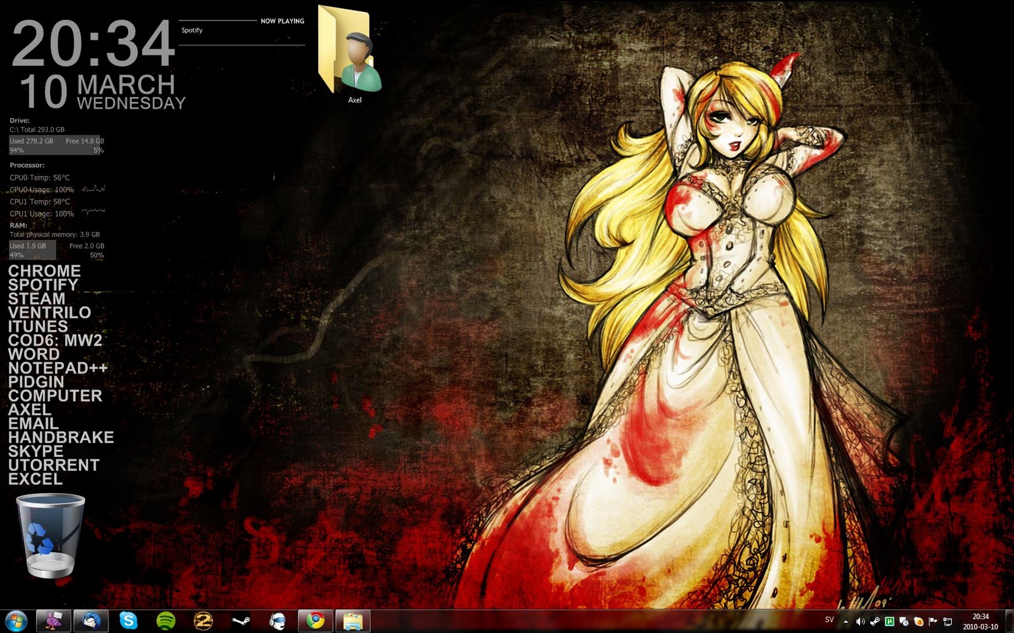1014x633 pixels.
Task: Open Thunderbird mail from the taskbar
Action: pyautogui.click(x=91, y=621)
